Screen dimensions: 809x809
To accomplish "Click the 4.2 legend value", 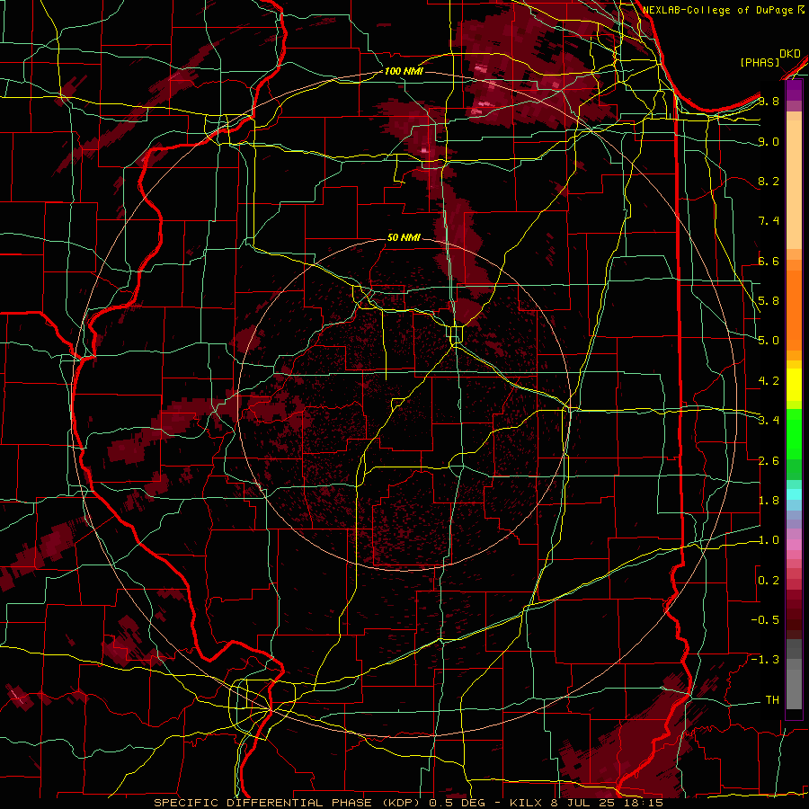I will (x=769, y=381).
